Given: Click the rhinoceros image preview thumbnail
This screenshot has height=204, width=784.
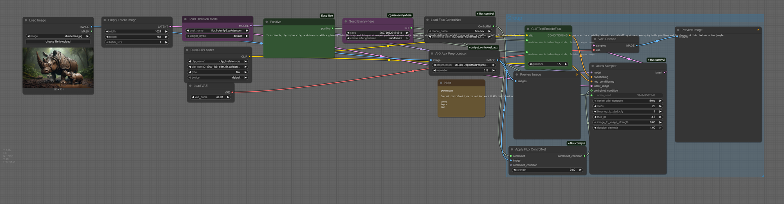Looking at the screenshot, I should click(x=58, y=68).
